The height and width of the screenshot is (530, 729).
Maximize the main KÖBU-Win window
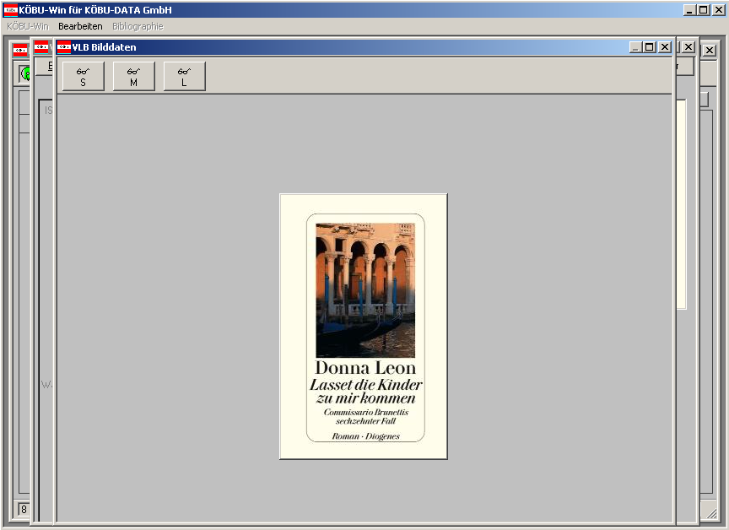pyautogui.click(x=704, y=10)
